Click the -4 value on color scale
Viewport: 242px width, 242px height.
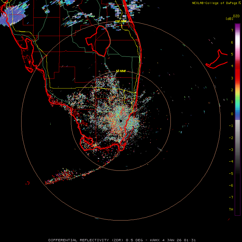pos(231,161)
